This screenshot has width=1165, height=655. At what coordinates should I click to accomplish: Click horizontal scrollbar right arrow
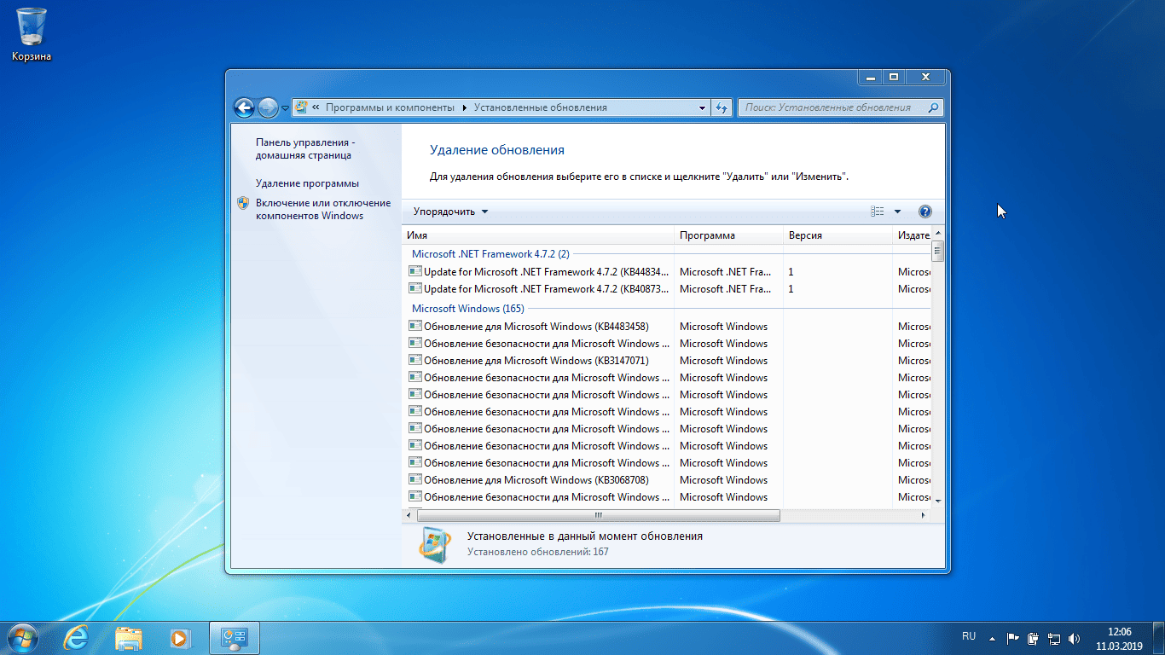[924, 515]
